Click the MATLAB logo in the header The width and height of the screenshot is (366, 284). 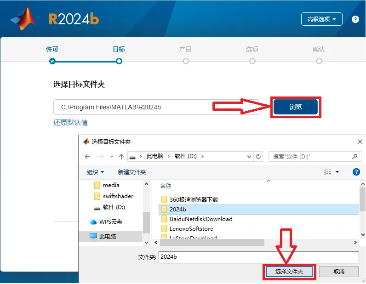(23, 19)
